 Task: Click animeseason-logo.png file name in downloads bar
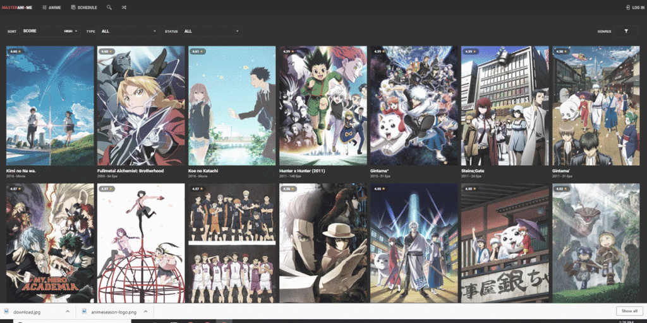114,312
